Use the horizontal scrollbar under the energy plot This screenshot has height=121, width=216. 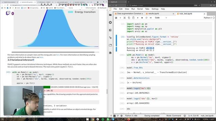point(53,52)
